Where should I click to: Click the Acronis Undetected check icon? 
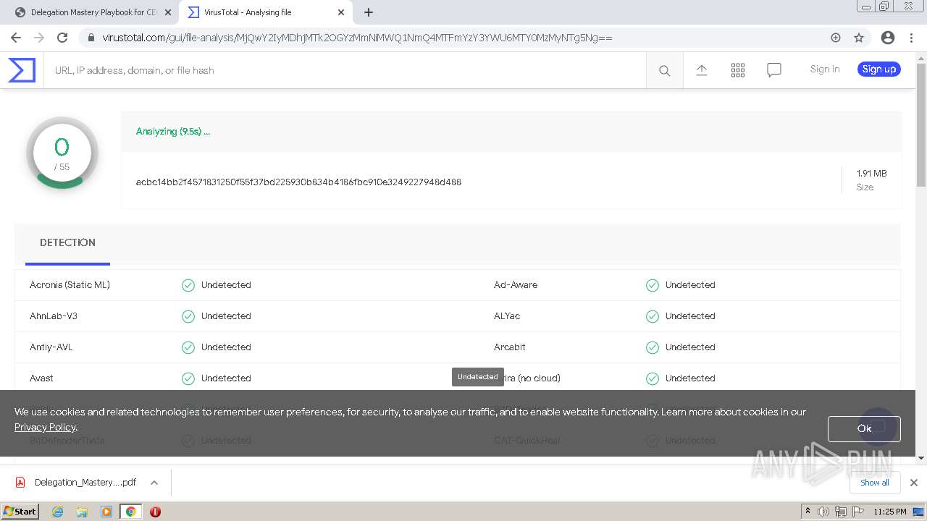pyautogui.click(x=188, y=285)
